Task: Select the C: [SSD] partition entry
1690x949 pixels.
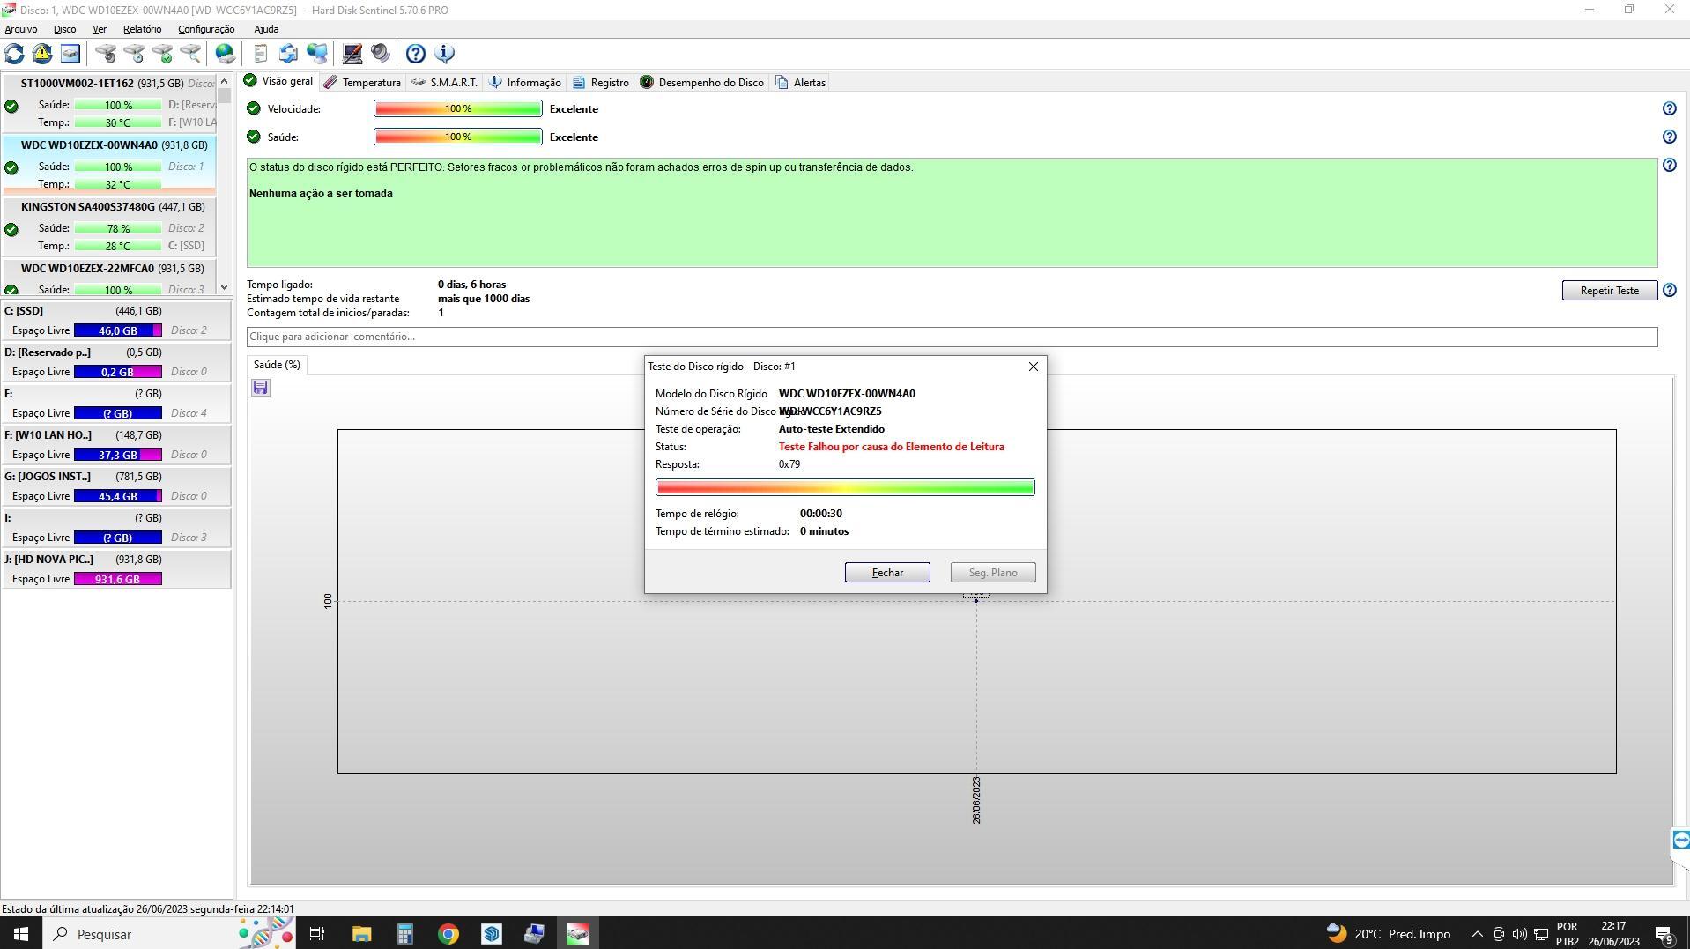Action: click(x=116, y=321)
